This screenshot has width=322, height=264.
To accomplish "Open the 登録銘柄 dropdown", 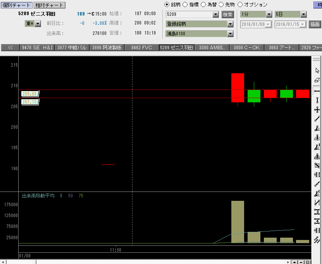I will [231, 24].
